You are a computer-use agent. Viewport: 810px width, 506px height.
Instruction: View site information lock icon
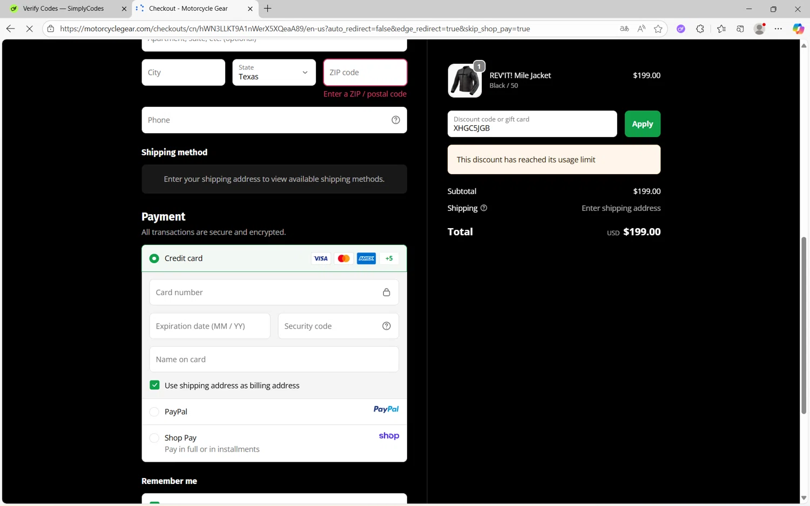pyautogui.click(x=51, y=29)
